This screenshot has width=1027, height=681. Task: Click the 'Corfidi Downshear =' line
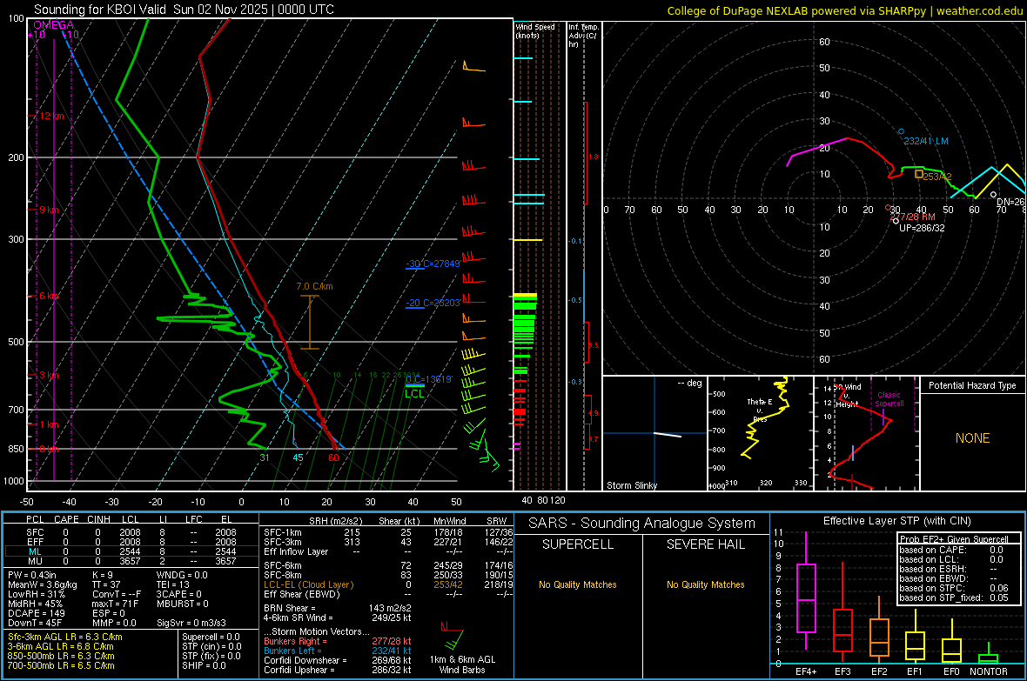click(338, 660)
